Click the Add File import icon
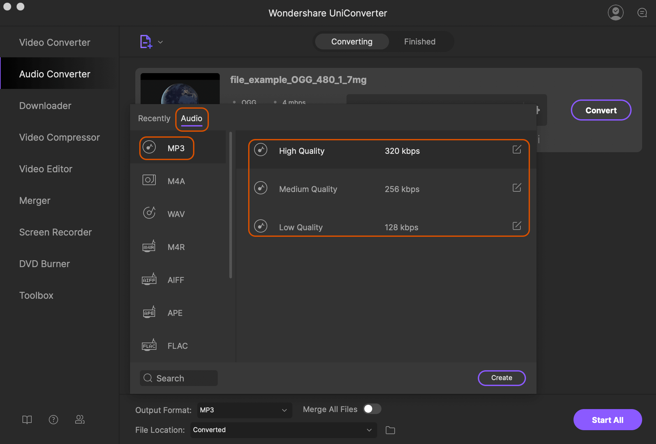 [x=147, y=42]
